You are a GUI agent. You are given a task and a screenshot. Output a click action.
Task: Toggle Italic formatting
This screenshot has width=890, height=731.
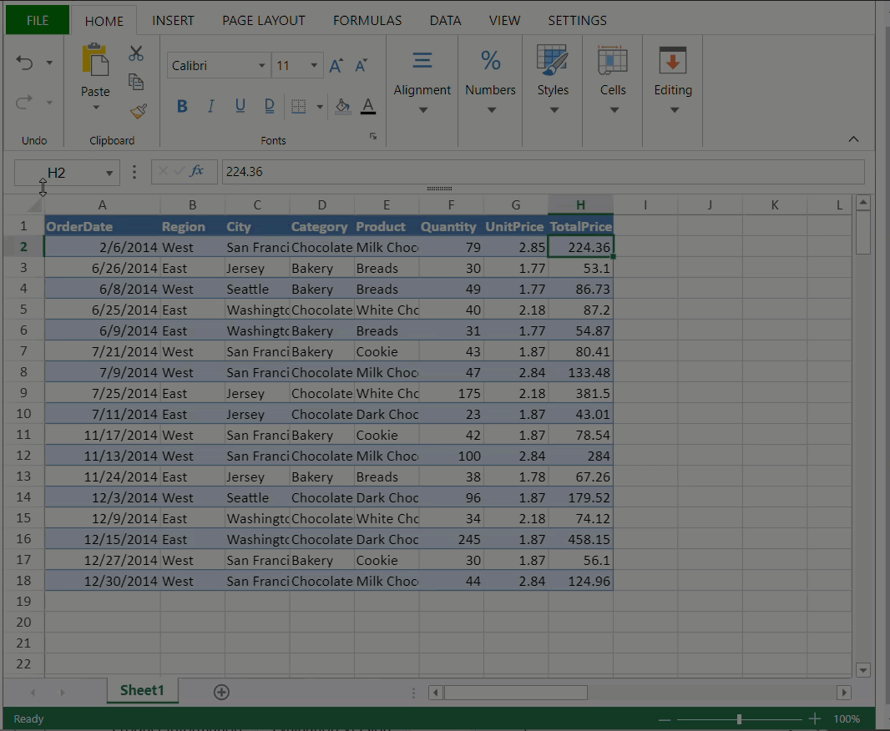click(x=210, y=106)
